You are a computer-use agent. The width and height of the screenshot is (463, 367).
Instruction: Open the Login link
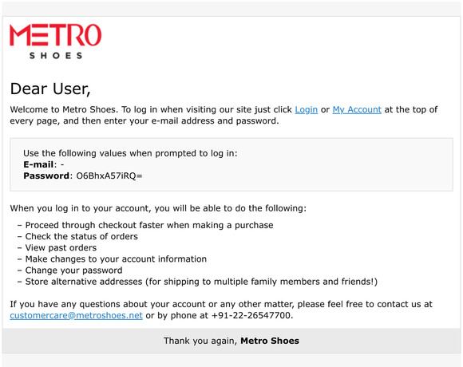coord(307,110)
